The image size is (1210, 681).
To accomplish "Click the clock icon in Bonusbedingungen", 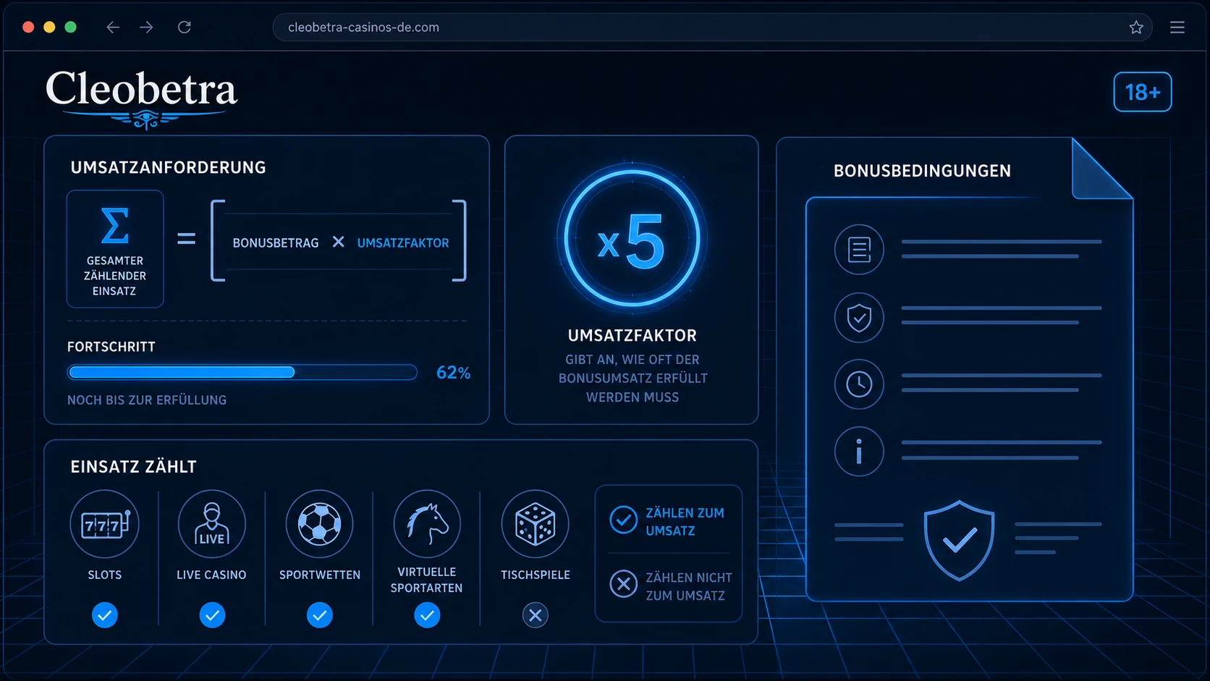I will 859,384.
